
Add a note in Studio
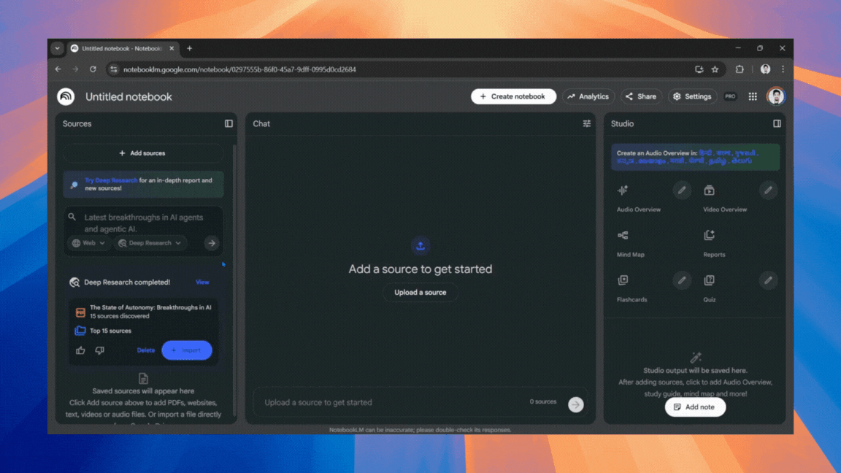694,407
